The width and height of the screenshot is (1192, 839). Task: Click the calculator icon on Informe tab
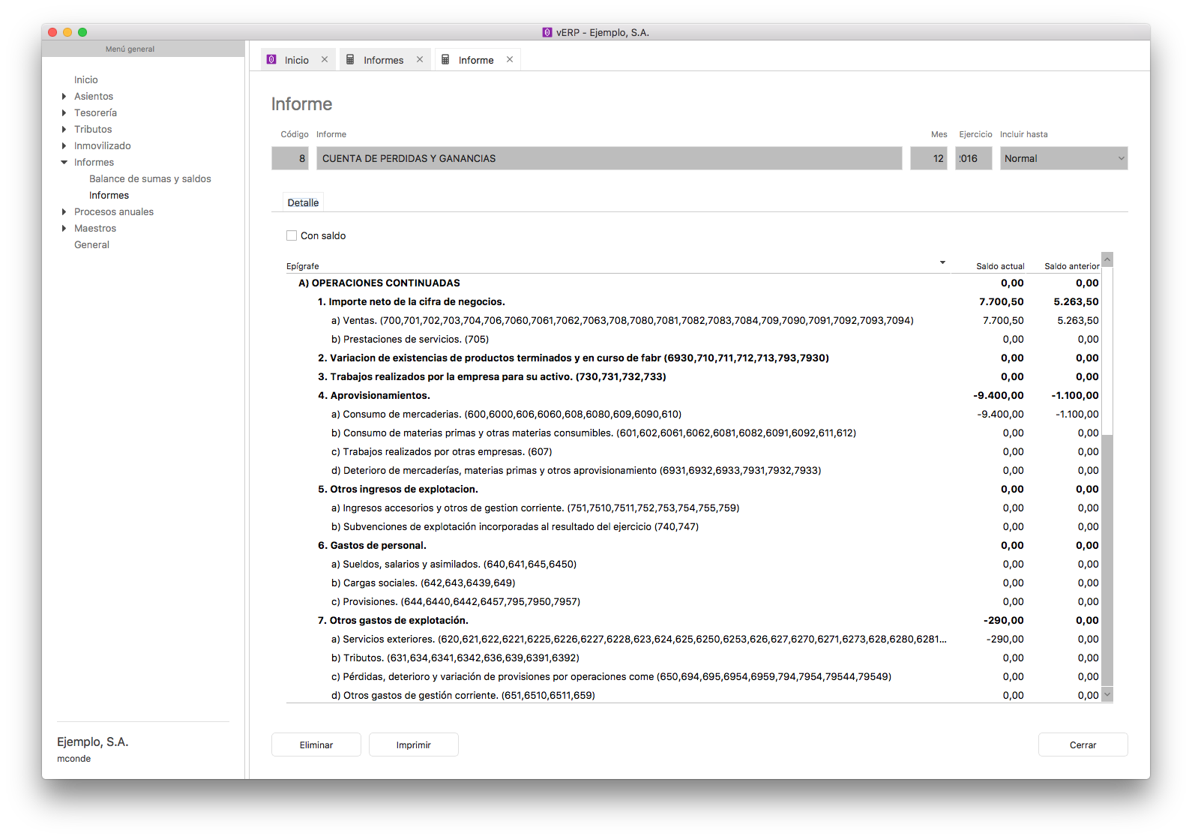[x=445, y=60]
